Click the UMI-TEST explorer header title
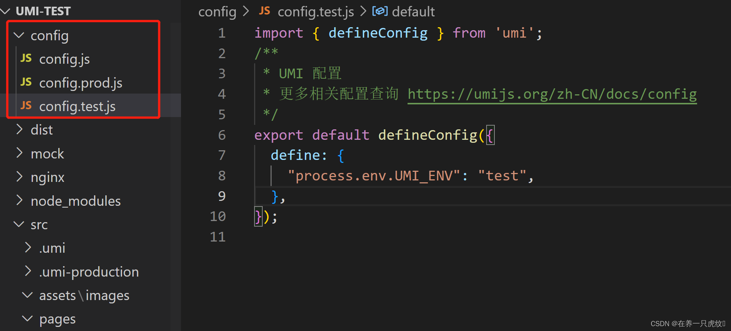This screenshot has height=331, width=731. click(x=43, y=11)
